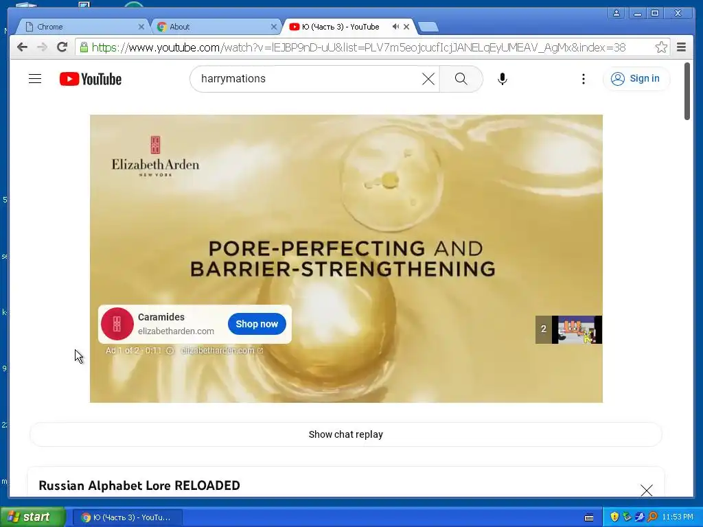703x527 pixels.
Task: Reload the page with the refresh icon
Action: (62, 47)
